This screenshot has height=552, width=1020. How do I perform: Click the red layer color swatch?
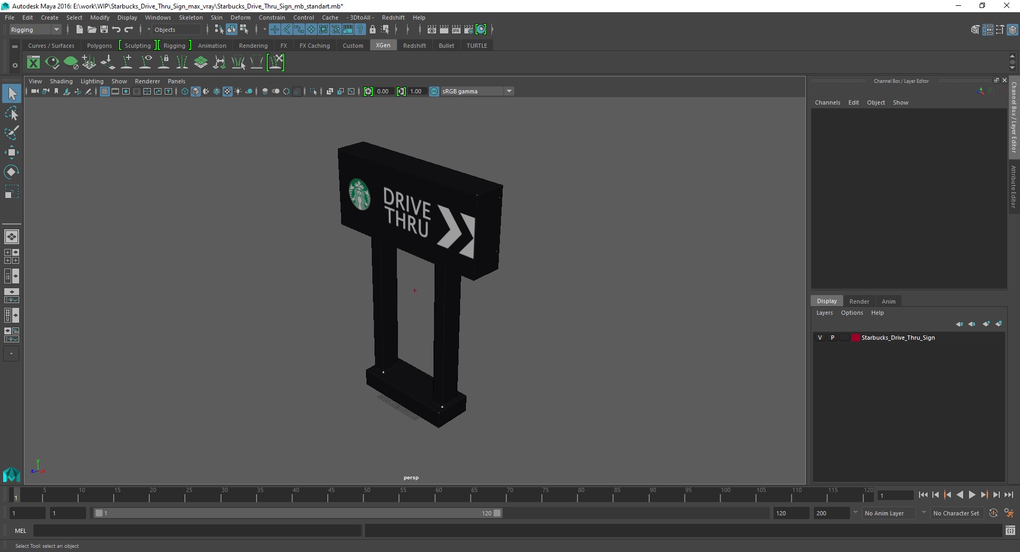click(855, 338)
